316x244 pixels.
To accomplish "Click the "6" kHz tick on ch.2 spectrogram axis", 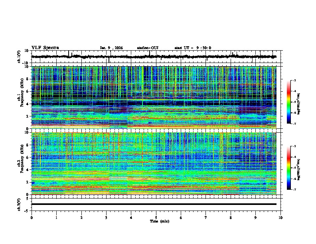I will (x=28, y=157).
